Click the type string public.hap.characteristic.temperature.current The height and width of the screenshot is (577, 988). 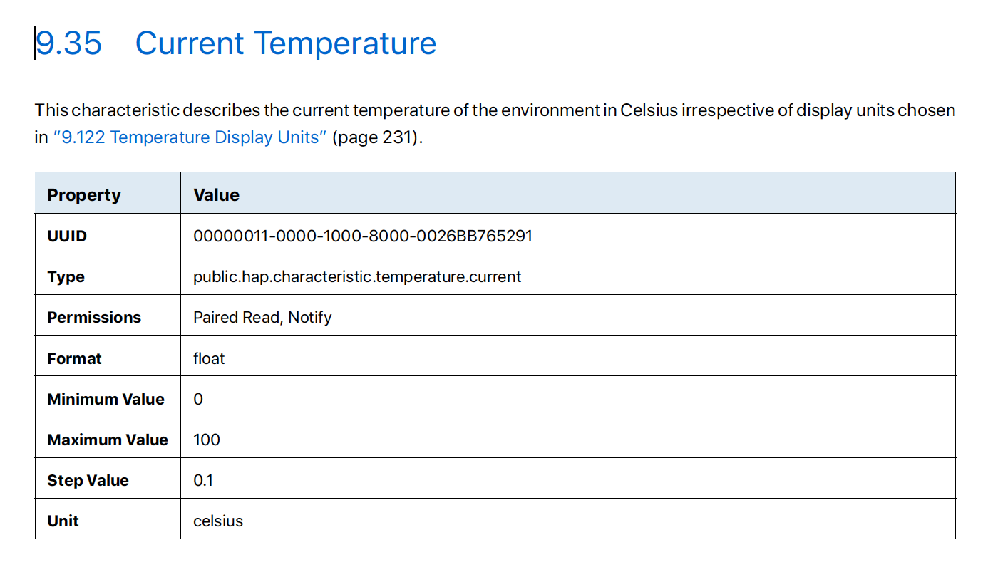tap(357, 276)
